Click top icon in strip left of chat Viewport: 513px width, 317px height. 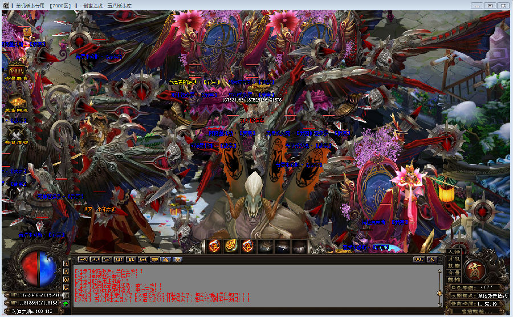66,263
